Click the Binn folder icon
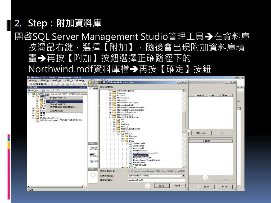 (x=126, y=139)
